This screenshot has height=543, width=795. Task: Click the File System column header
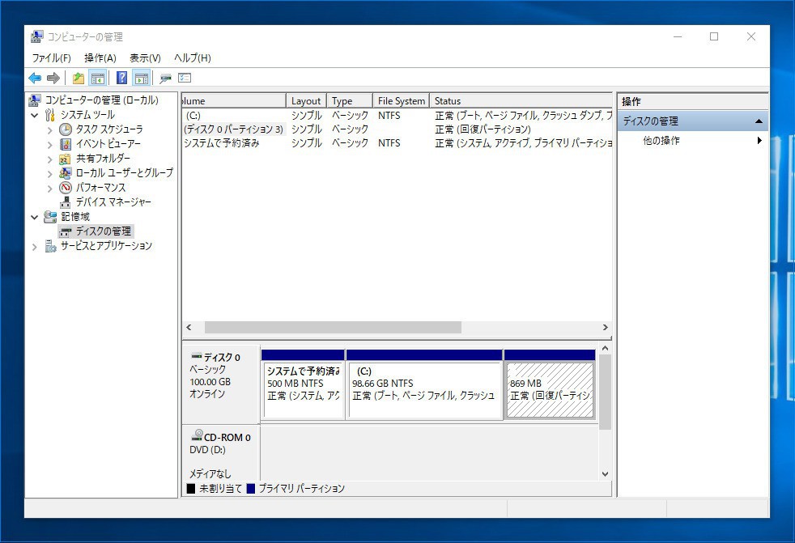coord(401,101)
